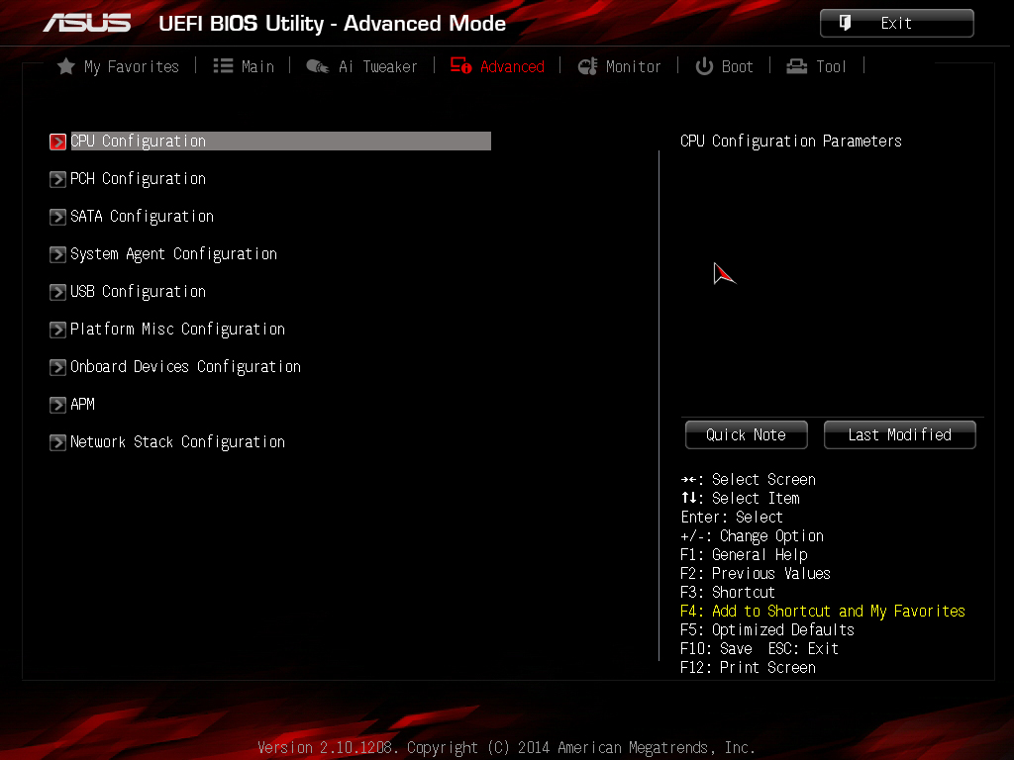
Task: Open USB Configuration entry
Action: (x=138, y=292)
